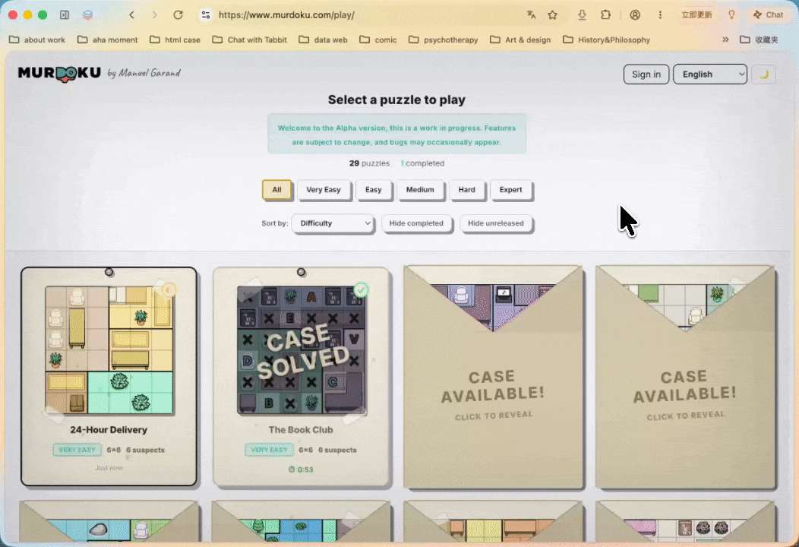Open the about work bookmark folder
Screen dimensions: 799x547
pos(37,40)
